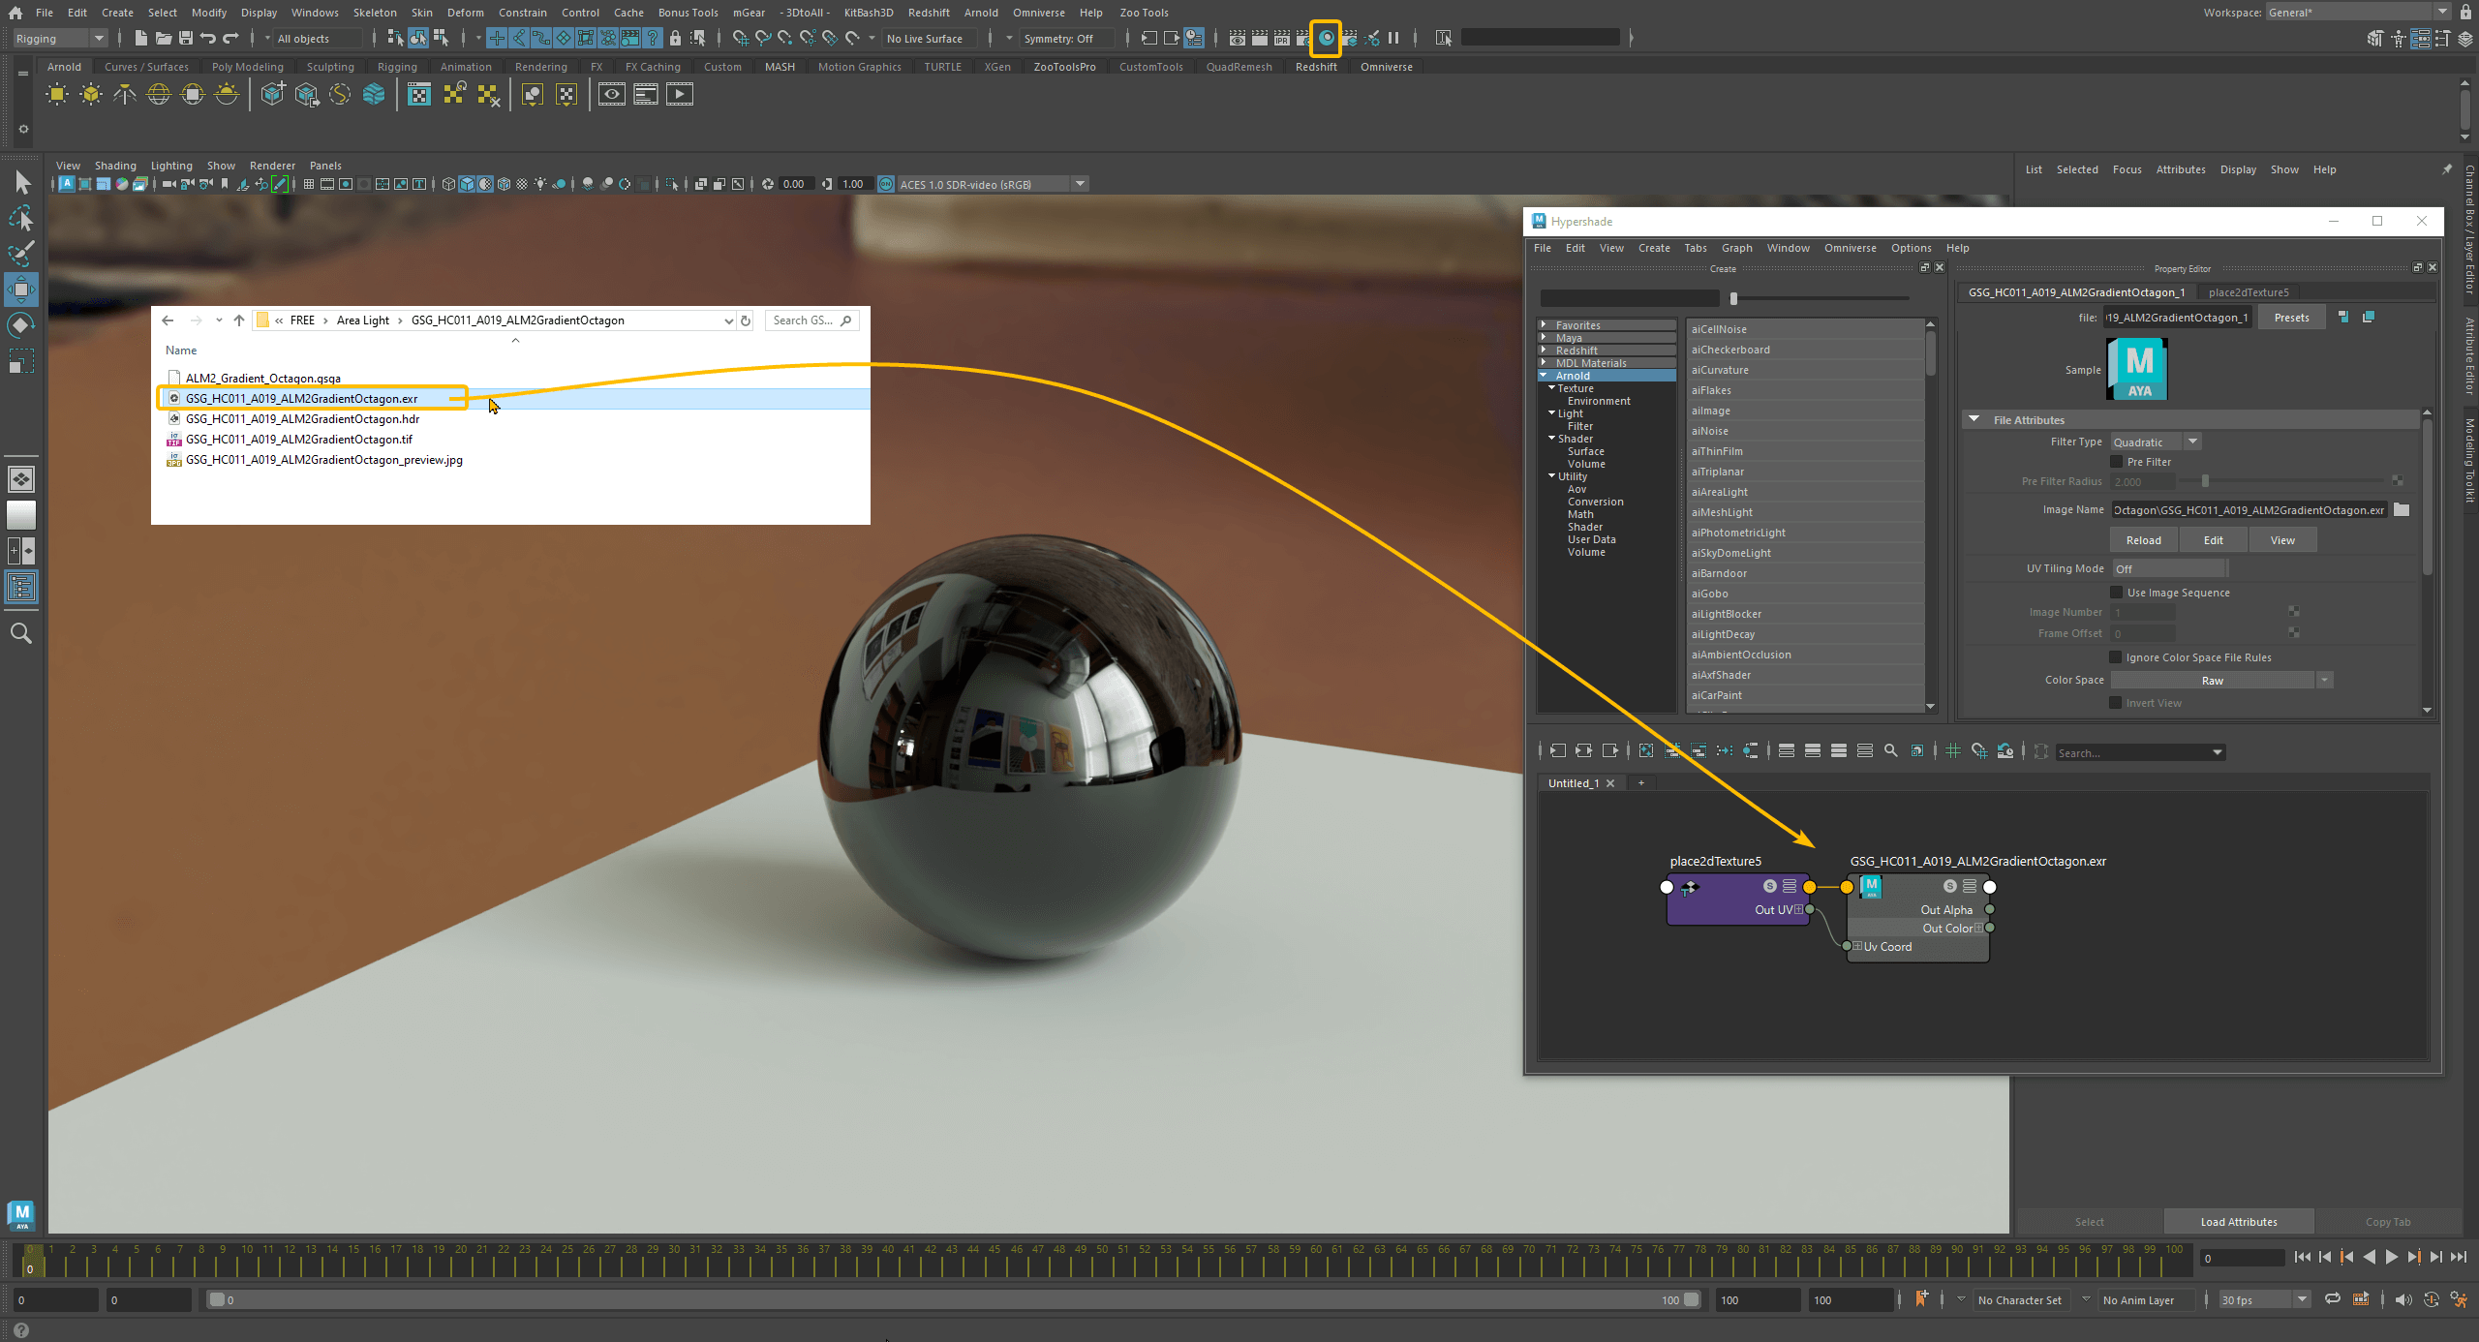Click the Load Attributes button
Viewport: 2479px width, 1342px height.
coord(2239,1221)
